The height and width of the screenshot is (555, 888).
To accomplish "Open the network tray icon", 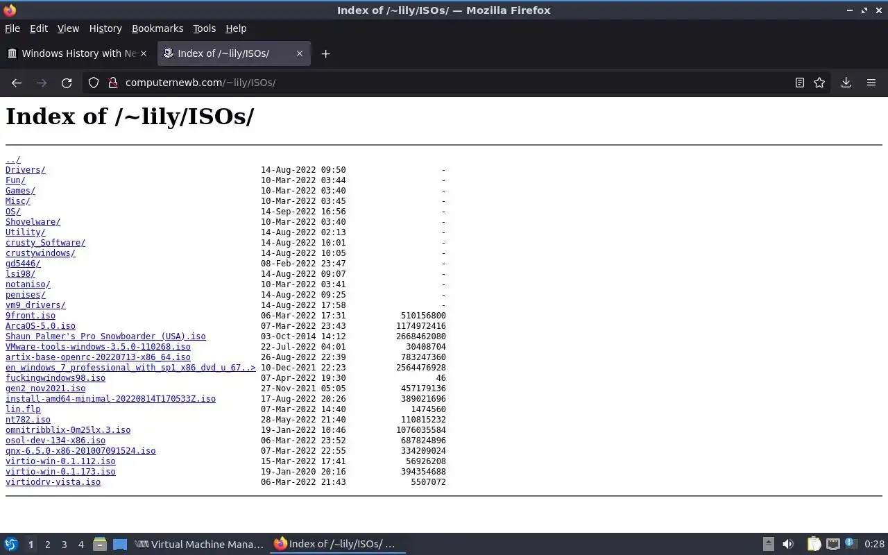I will 833,545.
